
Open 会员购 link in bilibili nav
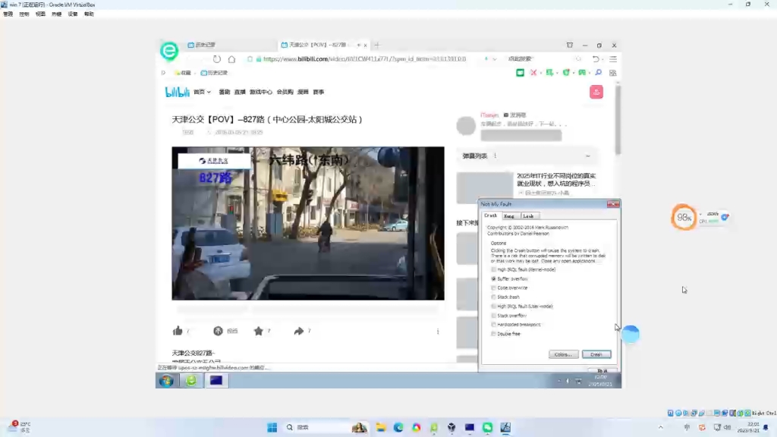pyautogui.click(x=285, y=92)
